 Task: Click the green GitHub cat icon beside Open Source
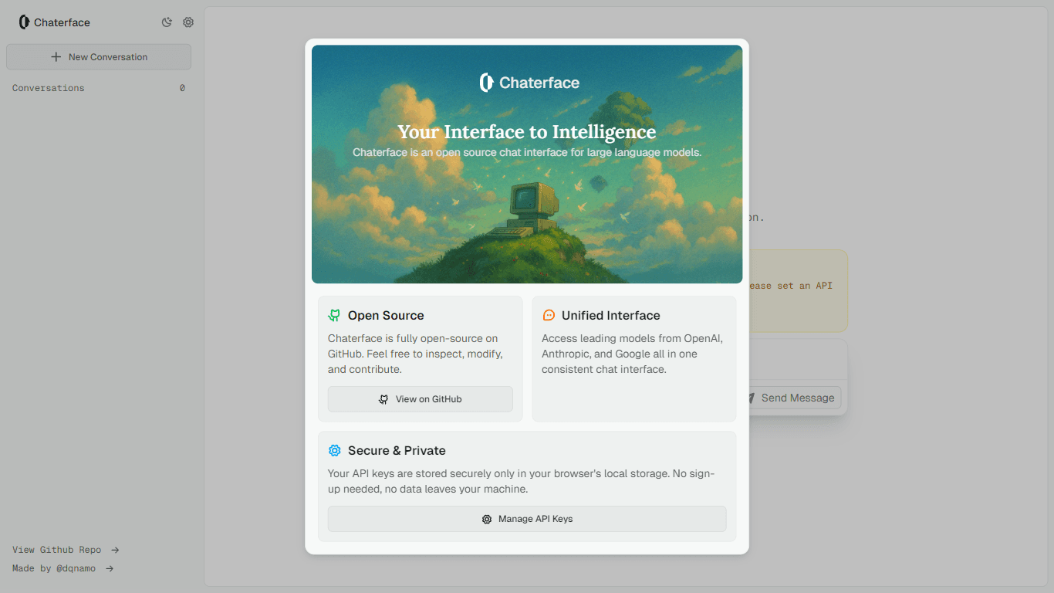(x=334, y=315)
